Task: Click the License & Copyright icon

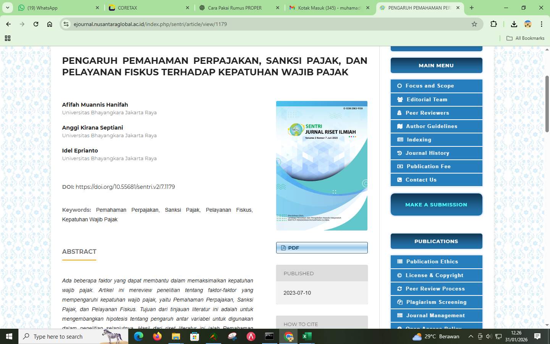Action: coord(400,275)
